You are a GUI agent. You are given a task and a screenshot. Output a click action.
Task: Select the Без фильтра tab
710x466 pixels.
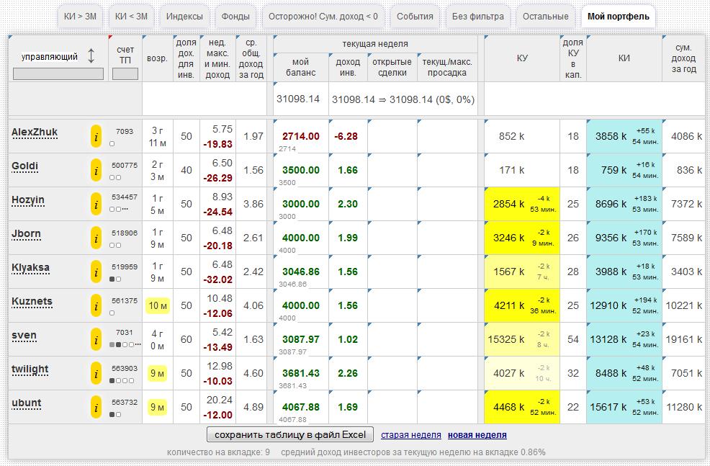(x=477, y=17)
